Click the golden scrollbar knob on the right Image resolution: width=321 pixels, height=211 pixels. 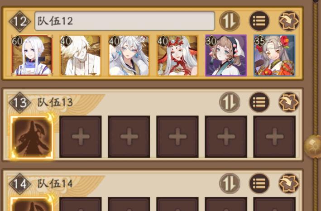(313, 146)
